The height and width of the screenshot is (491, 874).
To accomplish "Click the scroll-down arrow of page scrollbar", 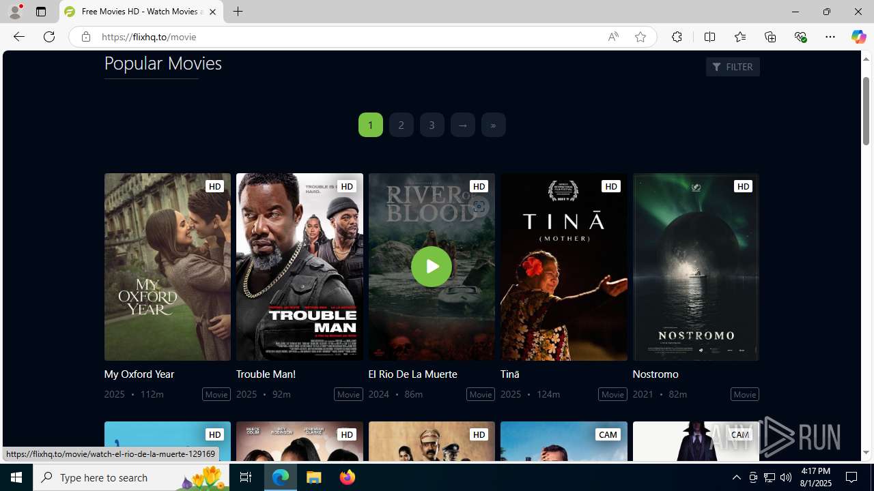I will 866,453.
